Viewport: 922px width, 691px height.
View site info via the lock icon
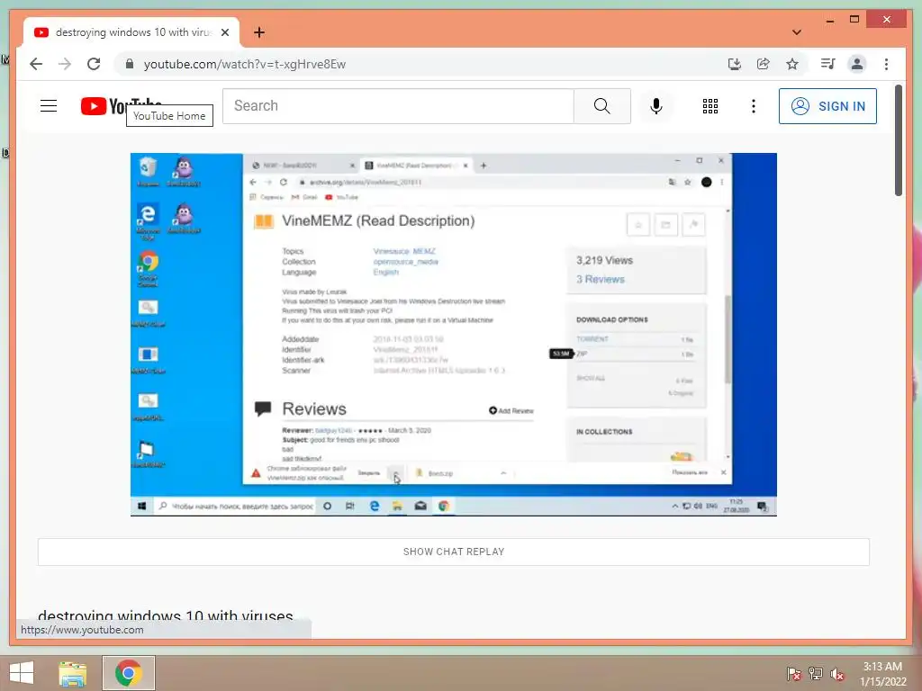(x=130, y=64)
